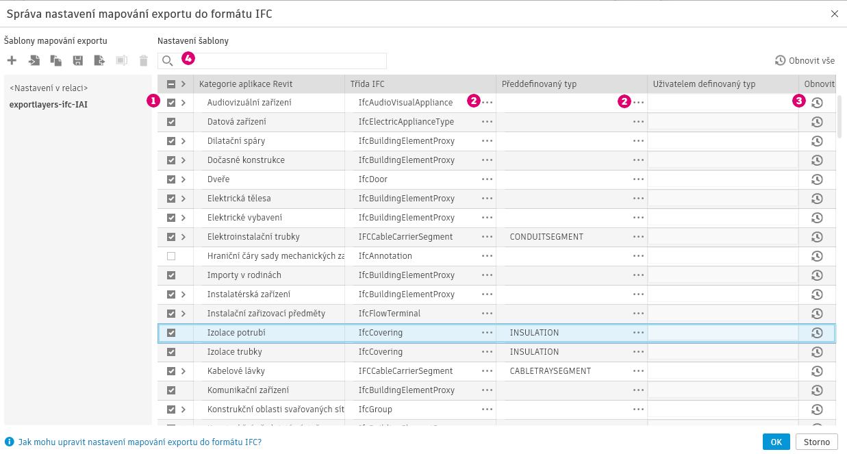Reset the Izolace potrubí row mapping
The width and height of the screenshot is (847, 454).
tap(816, 333)
